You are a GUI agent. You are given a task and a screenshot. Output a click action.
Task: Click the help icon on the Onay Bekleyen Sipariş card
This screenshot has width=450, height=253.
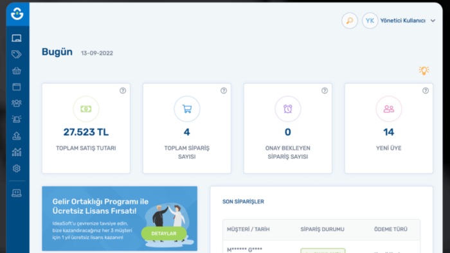click(325, 91)
